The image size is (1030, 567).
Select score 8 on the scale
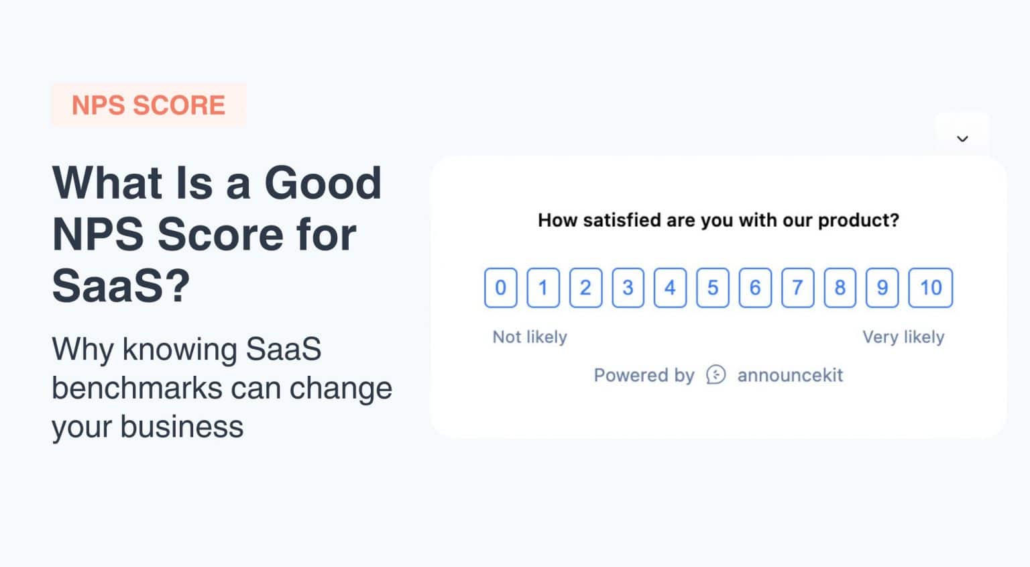(x=839, y=287)
